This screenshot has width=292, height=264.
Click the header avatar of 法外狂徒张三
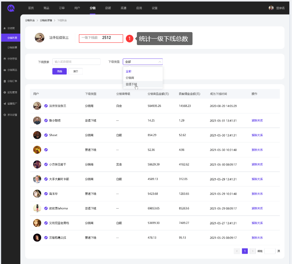point(40,37)
